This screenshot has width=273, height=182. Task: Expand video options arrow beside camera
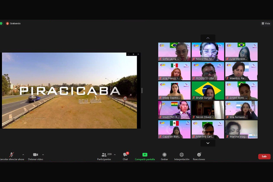click(x=43, y=155)
